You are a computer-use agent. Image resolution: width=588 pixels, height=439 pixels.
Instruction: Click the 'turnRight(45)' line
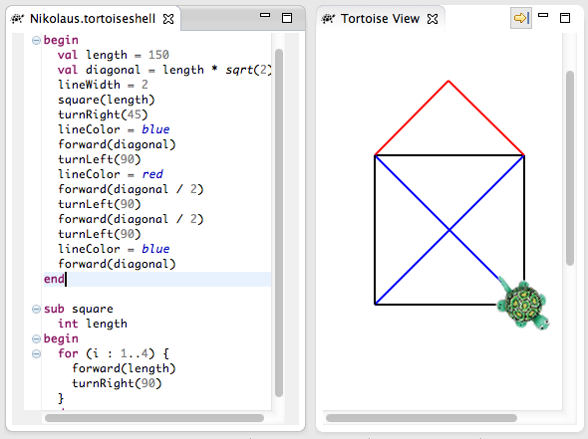tap(103, 114)
